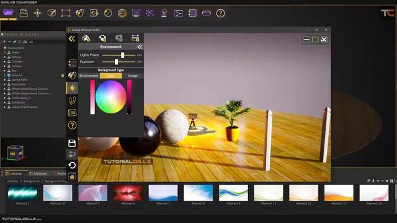Select the purple VR headset workbench icon

[x=8, y=12]
